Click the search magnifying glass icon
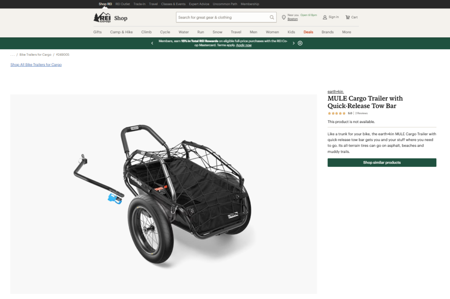Viewport: 450px width, 299px height. [x=272, y=18]
